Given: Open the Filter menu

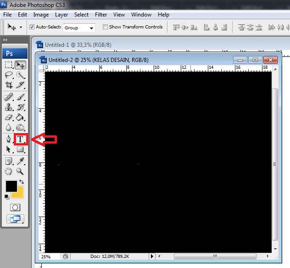Looking at the screenshot, I should tap(101, 15).
